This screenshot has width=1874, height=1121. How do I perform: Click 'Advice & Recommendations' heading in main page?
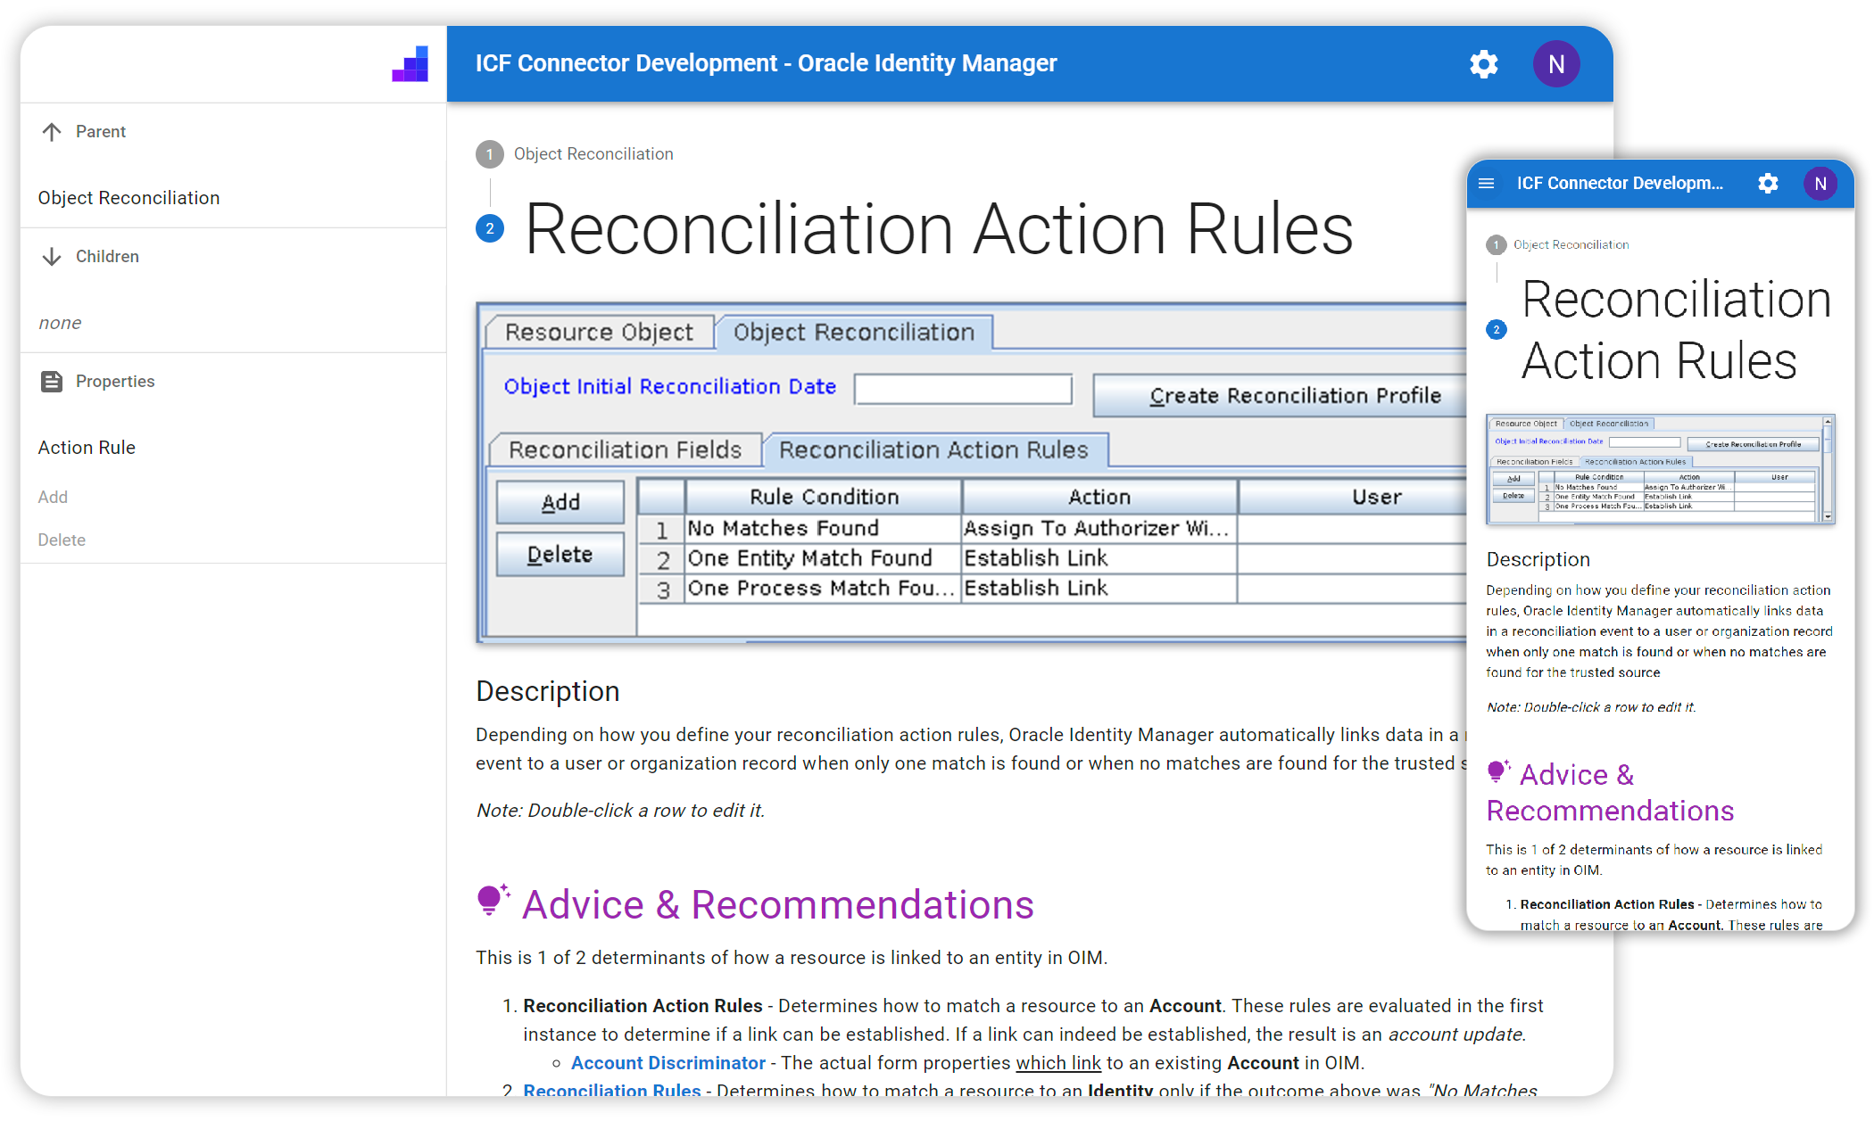tap(778, 905)
